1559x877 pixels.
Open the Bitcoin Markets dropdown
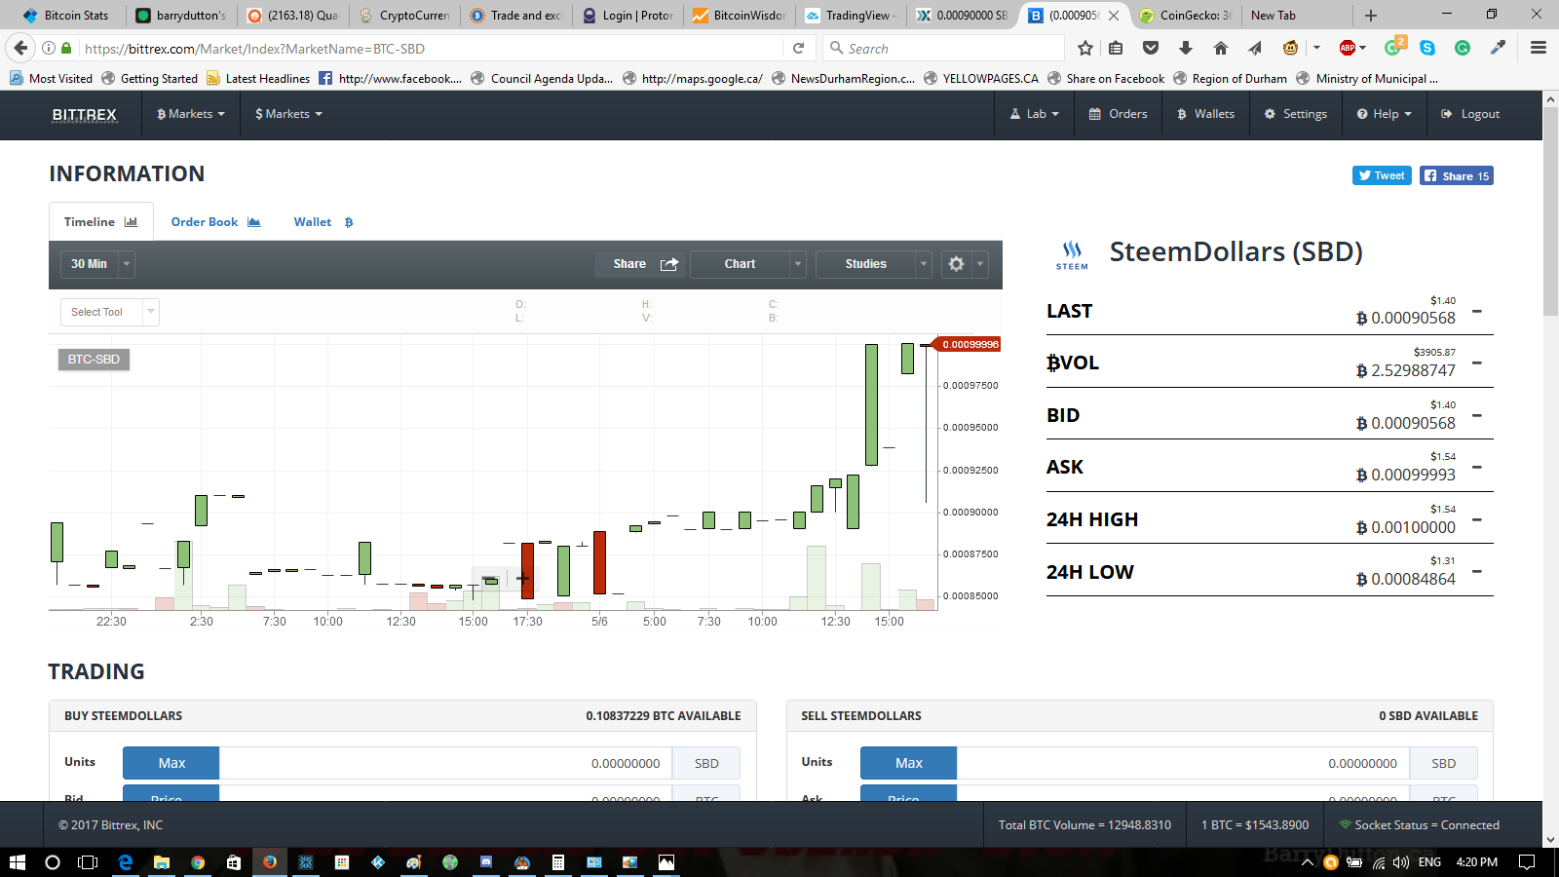[191, 114]
